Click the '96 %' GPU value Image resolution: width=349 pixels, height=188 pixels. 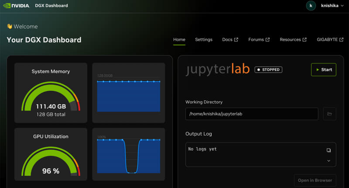51,171
